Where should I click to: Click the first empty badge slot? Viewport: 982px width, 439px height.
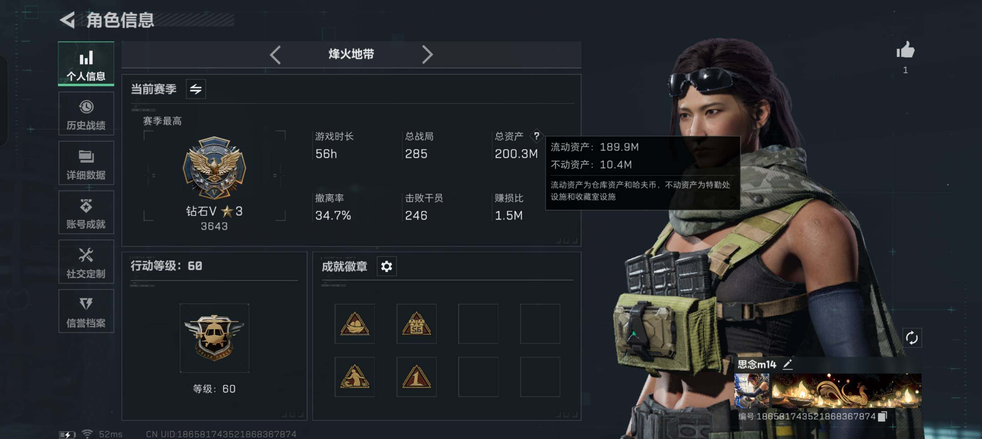(478, 324)
